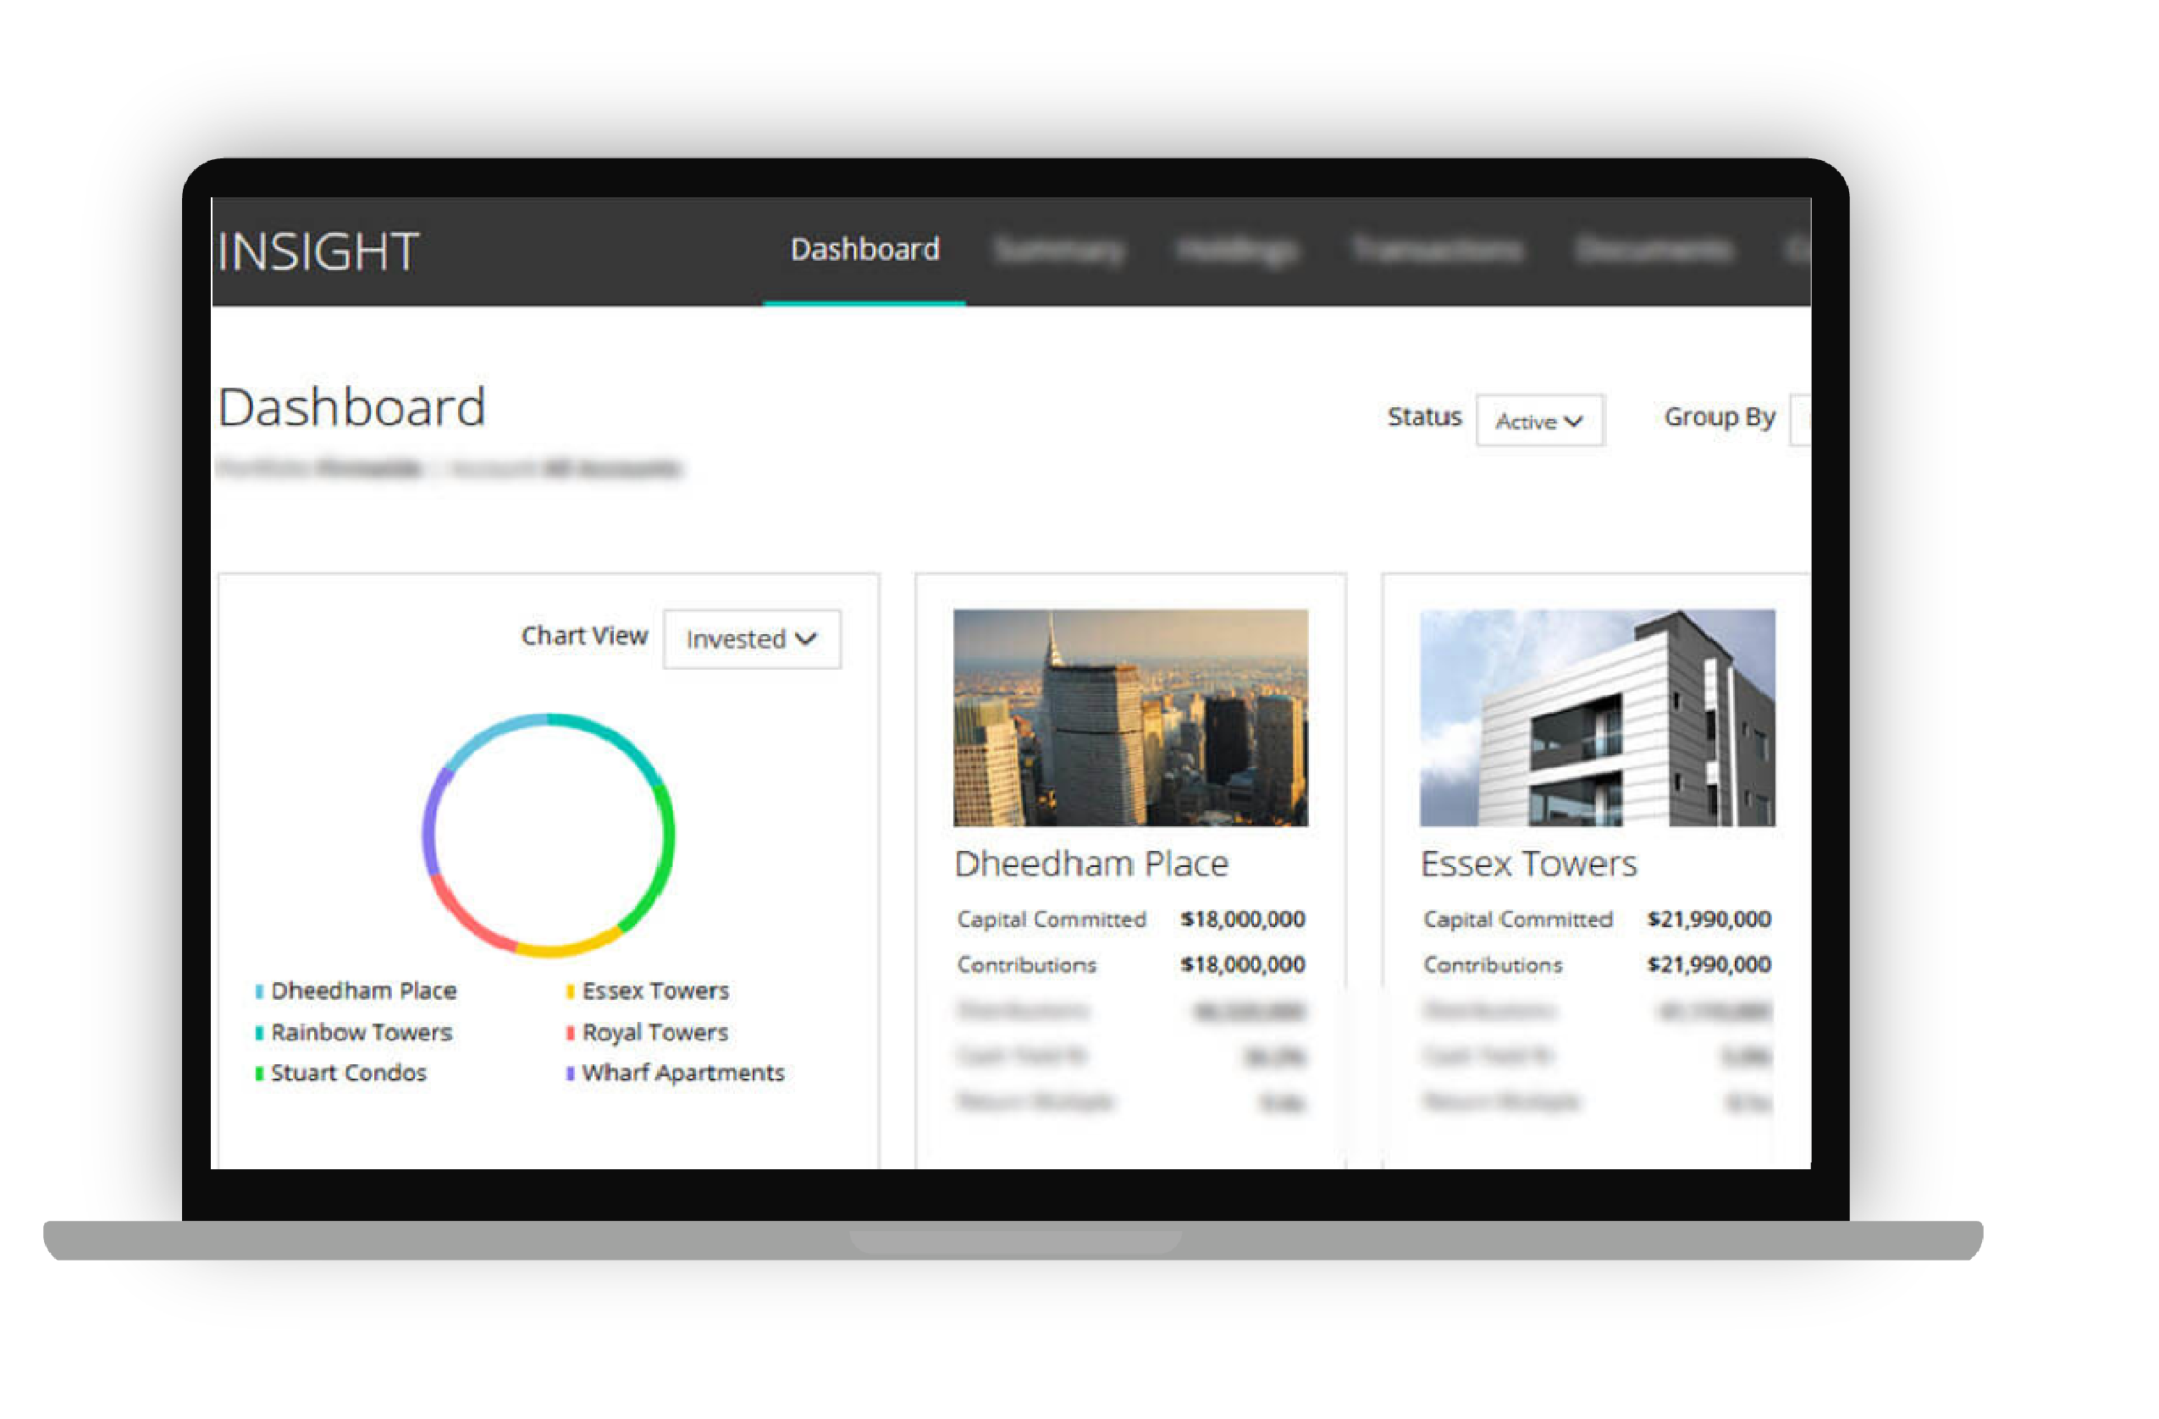2159x1419 pixels.
Task: Click the Dheedham Place skyline photo
Action: coord(1130,717)
